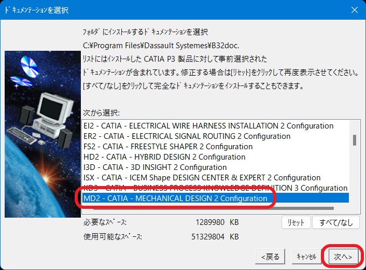Screen dimensions: 366x270
Task: Select EI2 ELECTRICAL WIRE HARNESS INSTALLATION entry
Action: tap(216, 126)
